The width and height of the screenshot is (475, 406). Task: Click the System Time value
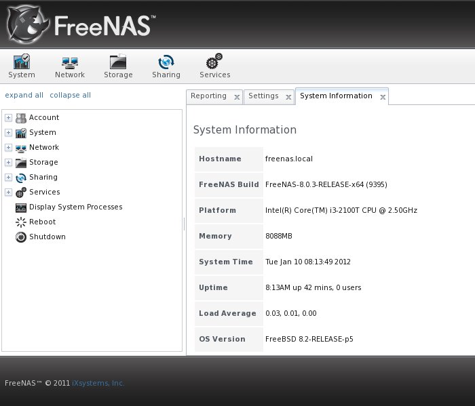coord(308,262)
